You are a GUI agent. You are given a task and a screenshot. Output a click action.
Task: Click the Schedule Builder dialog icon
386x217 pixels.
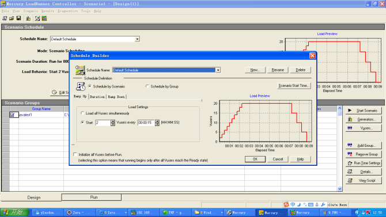(80, 70)
